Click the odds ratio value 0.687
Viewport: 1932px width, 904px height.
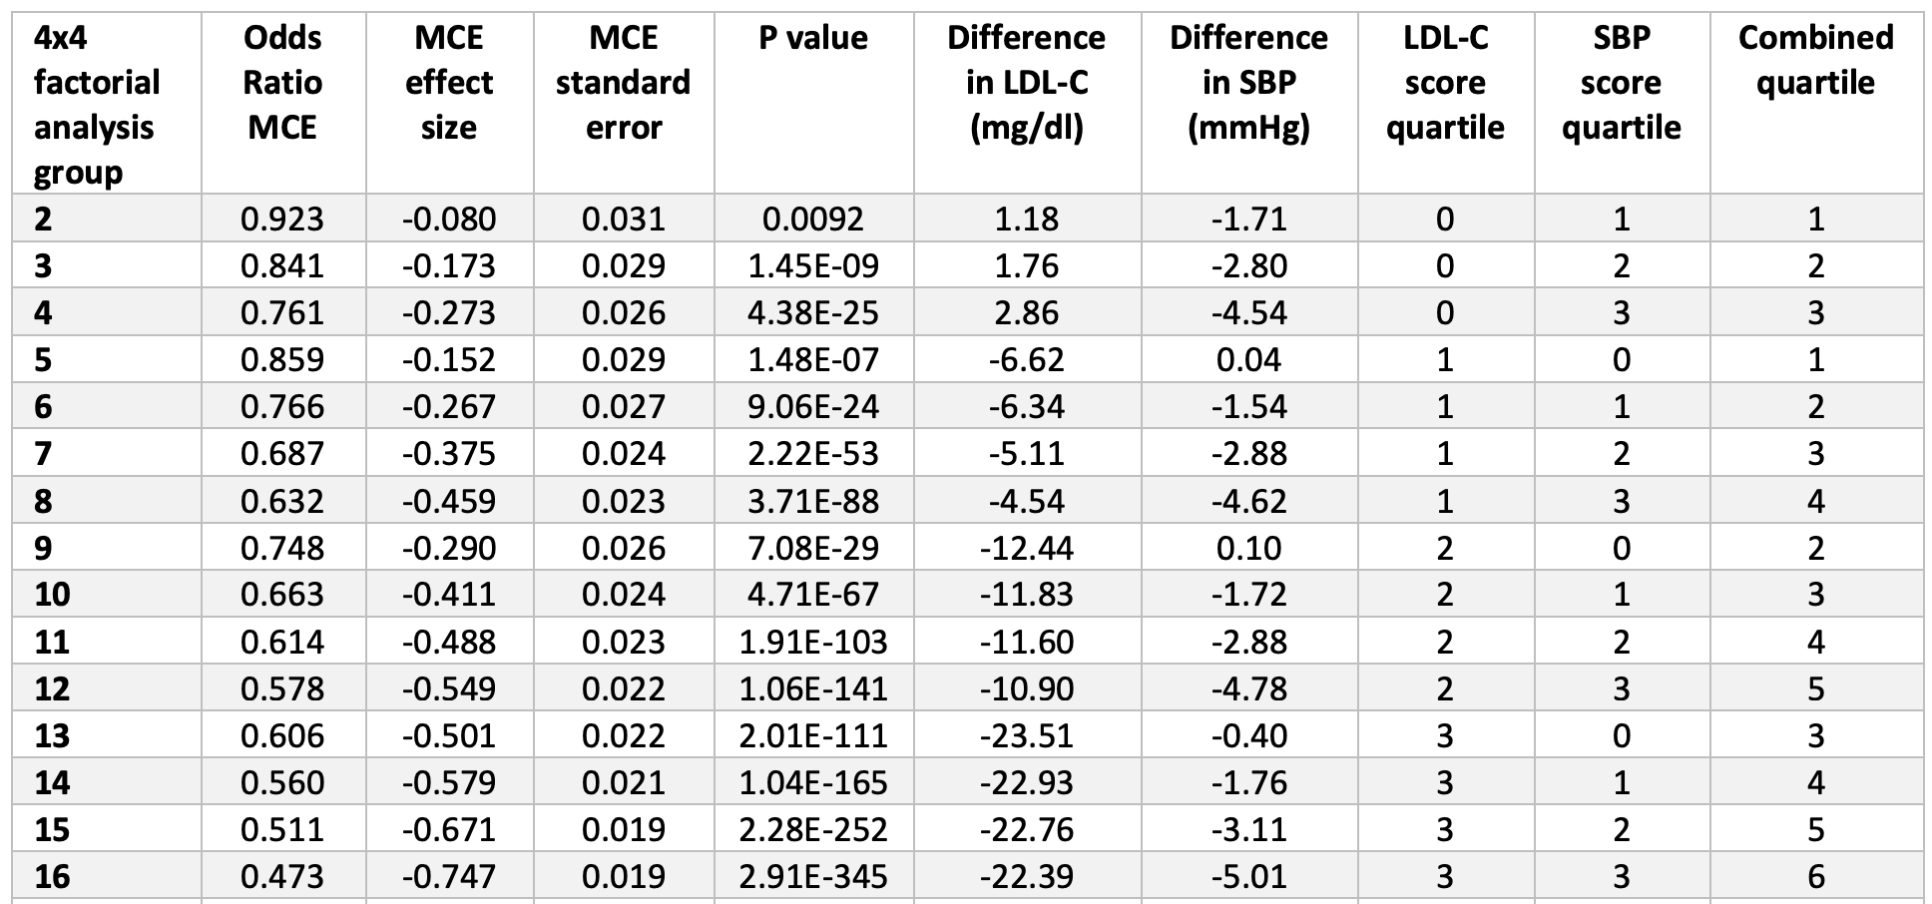click(282, 454)
